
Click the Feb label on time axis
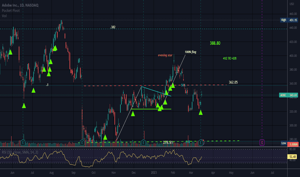click(x=173, y=172)
